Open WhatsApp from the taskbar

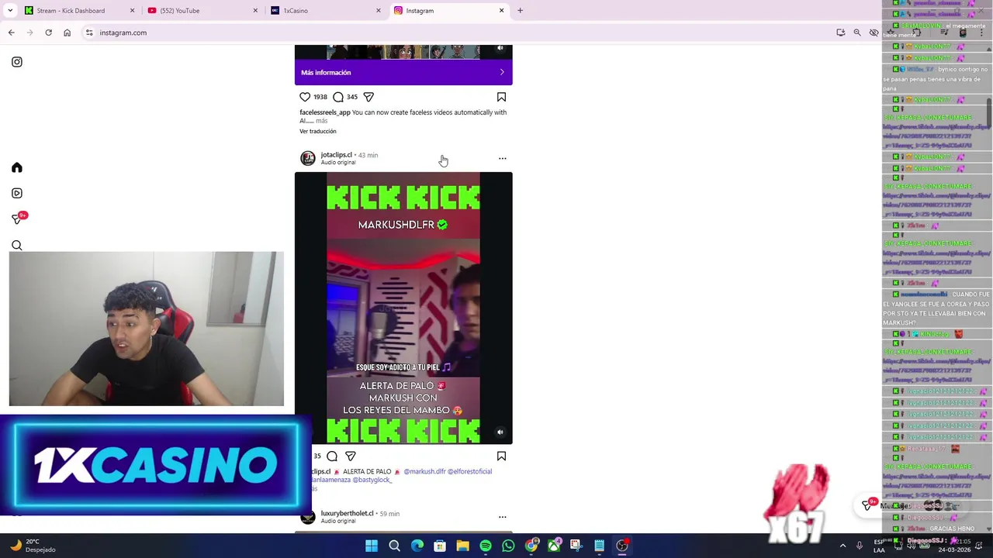(508, 546)
